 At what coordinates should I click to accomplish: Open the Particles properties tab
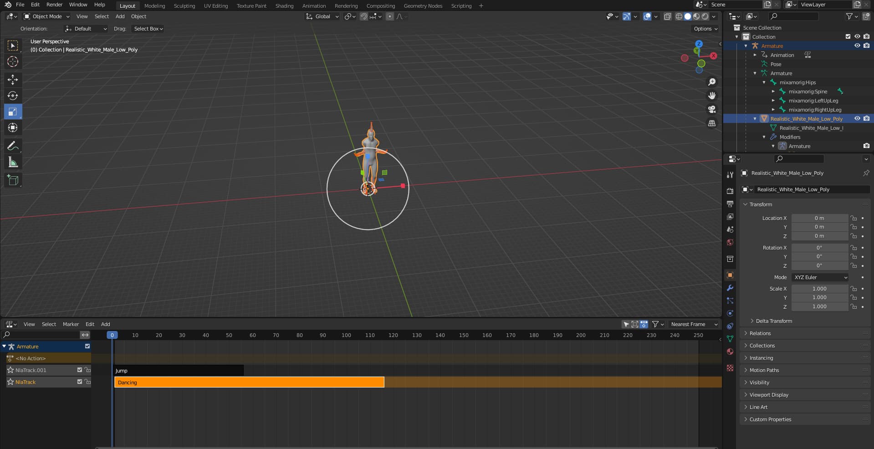730,301
